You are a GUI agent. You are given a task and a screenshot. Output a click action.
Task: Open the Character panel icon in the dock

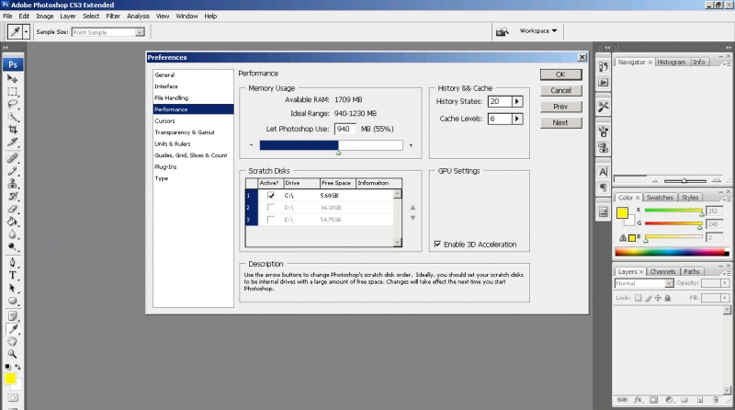coord(603,171)
